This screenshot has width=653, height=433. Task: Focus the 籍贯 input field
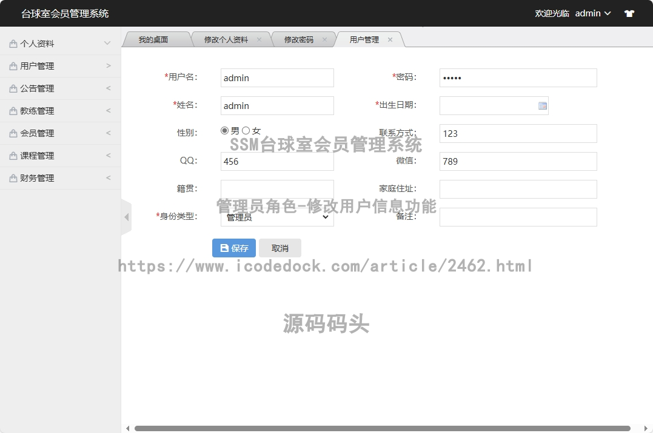pos(277,190)
